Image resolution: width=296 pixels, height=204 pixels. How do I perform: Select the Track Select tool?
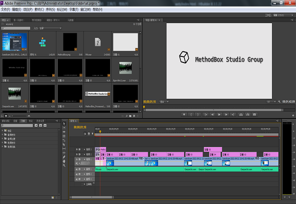click(64, 128)
